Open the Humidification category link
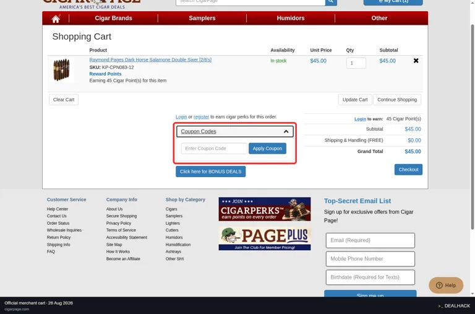The image size is (475, 314). pos(178,245)
